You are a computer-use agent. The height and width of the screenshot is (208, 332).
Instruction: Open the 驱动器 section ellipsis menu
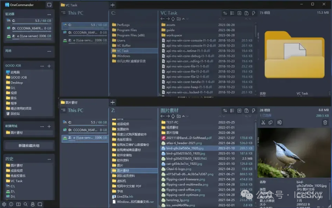49,14
